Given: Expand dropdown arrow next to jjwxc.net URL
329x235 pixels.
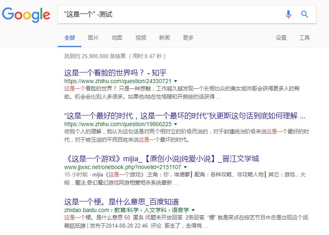Looking at the screenshot, I should coord(185,167).
